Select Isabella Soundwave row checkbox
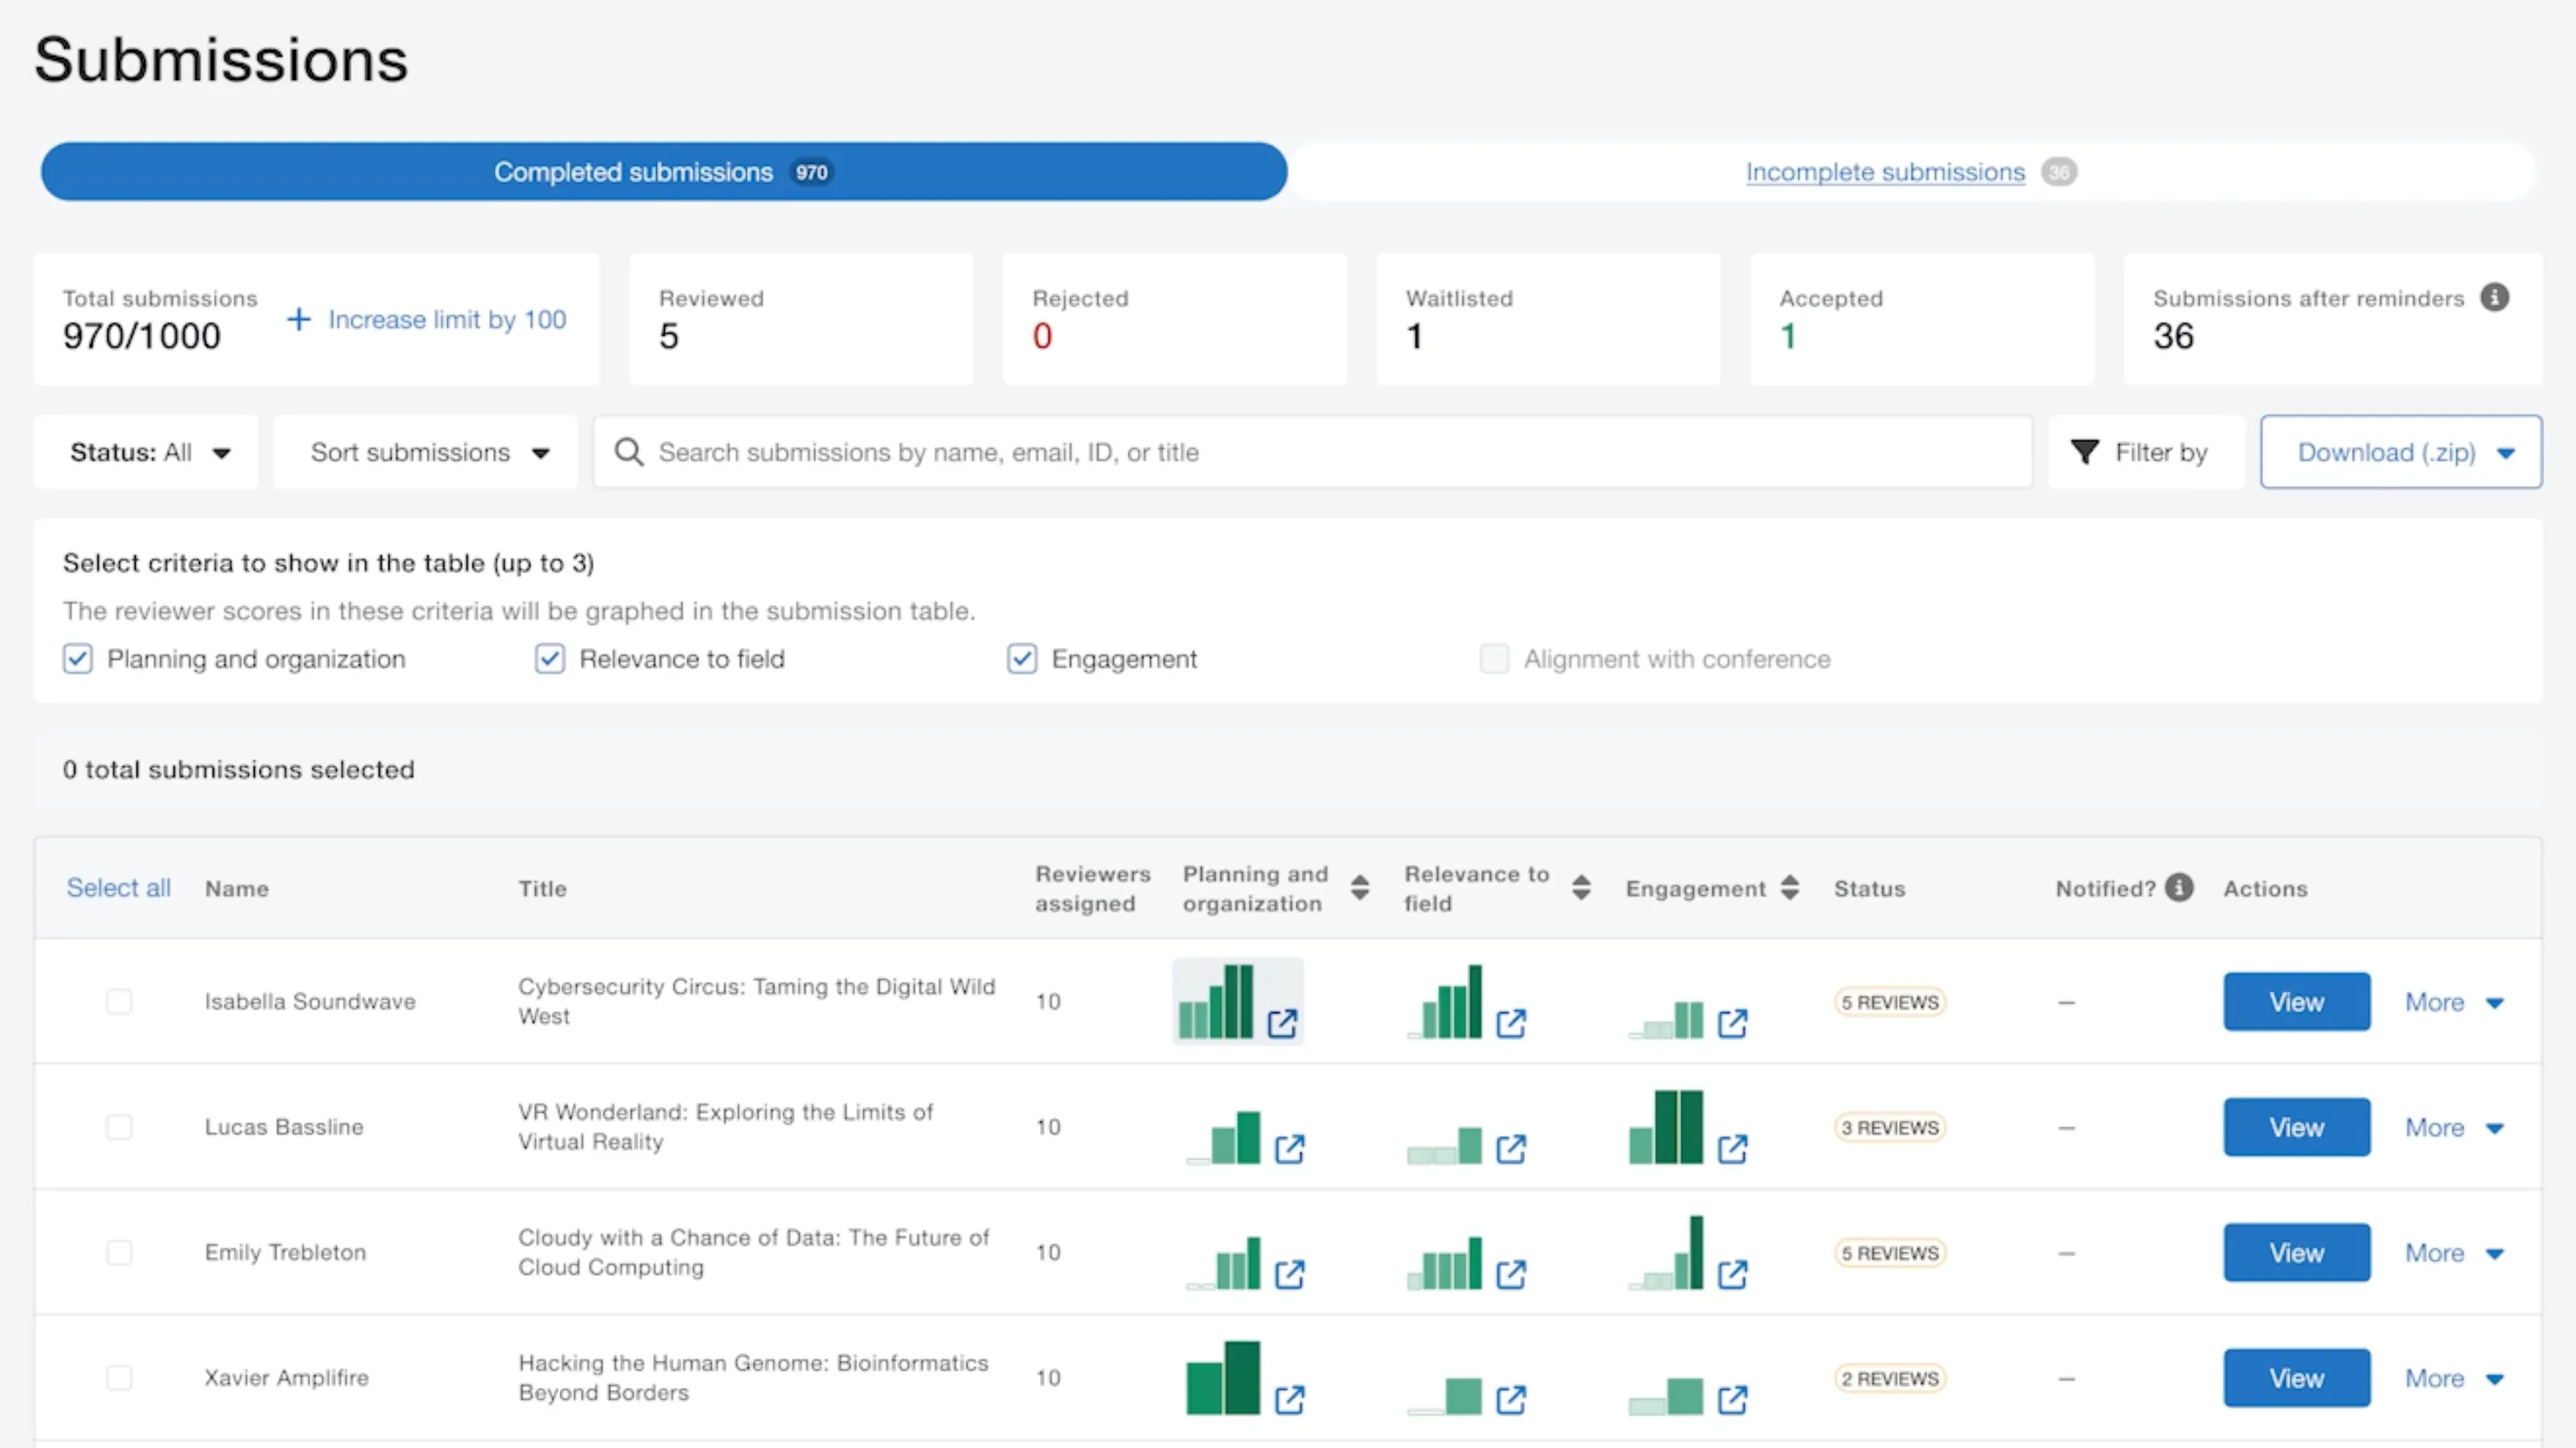 tap(119, 1001)
